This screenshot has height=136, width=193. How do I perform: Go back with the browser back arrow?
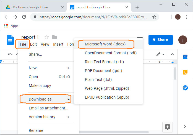[6, 17]
